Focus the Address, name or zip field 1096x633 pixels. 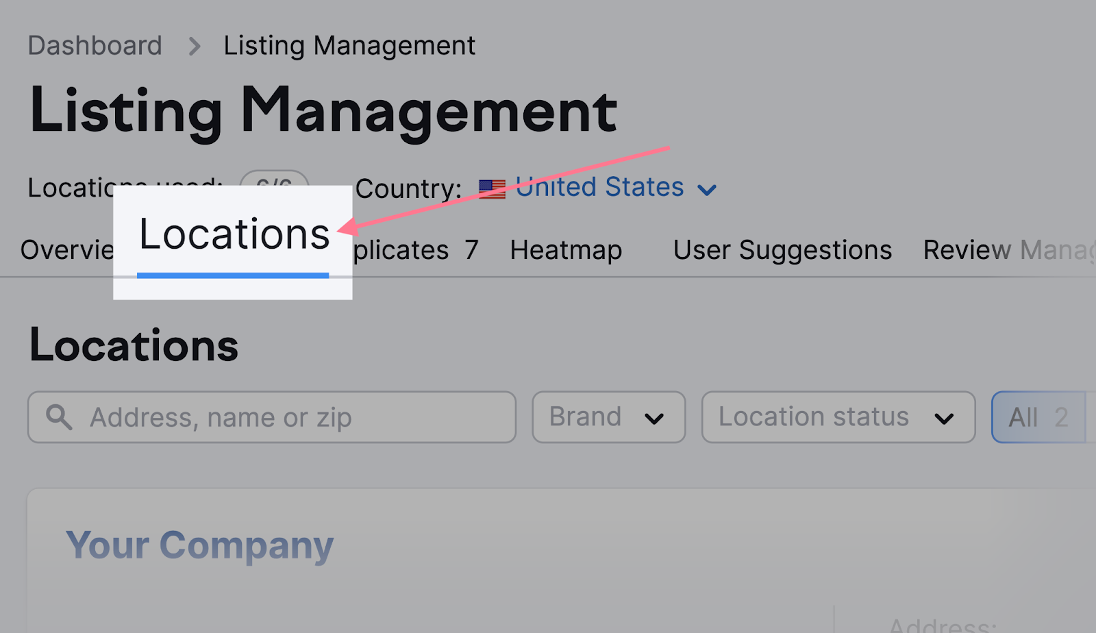288,417
